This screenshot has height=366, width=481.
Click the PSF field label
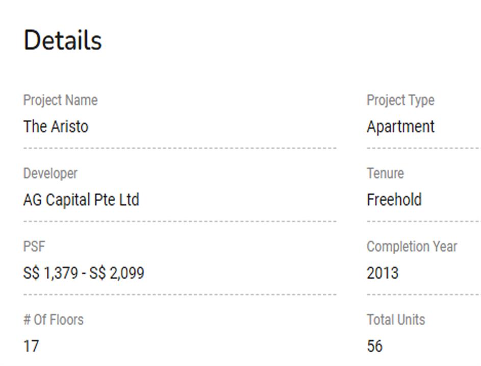click(x=34, y=247)
